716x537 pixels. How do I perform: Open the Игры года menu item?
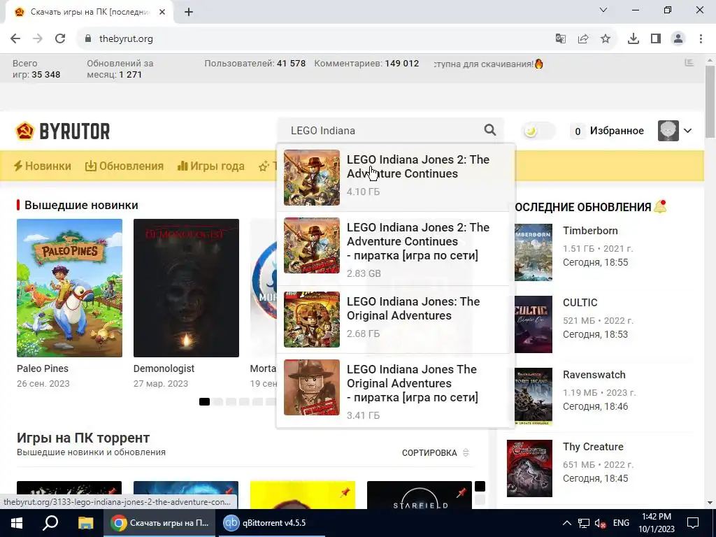[x=211, y=166]
